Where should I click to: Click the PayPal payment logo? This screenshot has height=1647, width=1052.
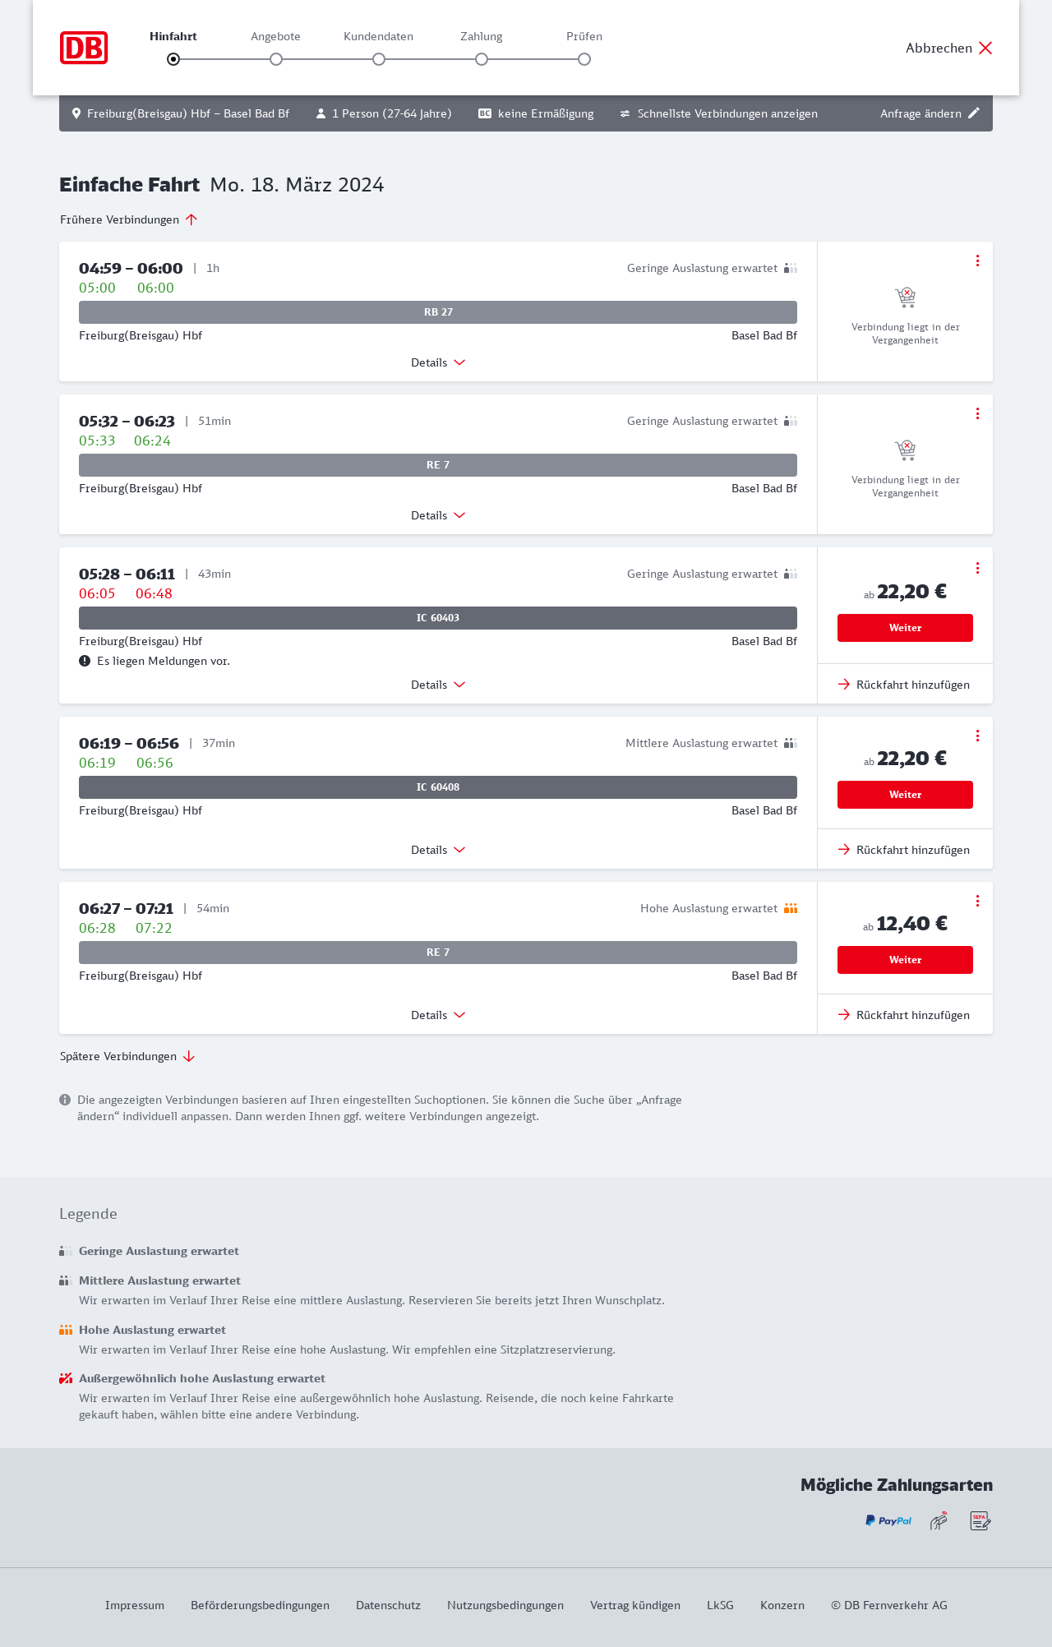[888, 1520]
